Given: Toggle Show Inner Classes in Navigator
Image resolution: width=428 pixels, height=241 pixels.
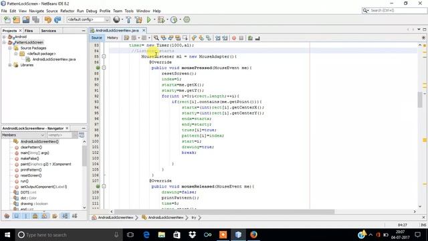Looking at the screenshot, I should click(x=45, y=216).
